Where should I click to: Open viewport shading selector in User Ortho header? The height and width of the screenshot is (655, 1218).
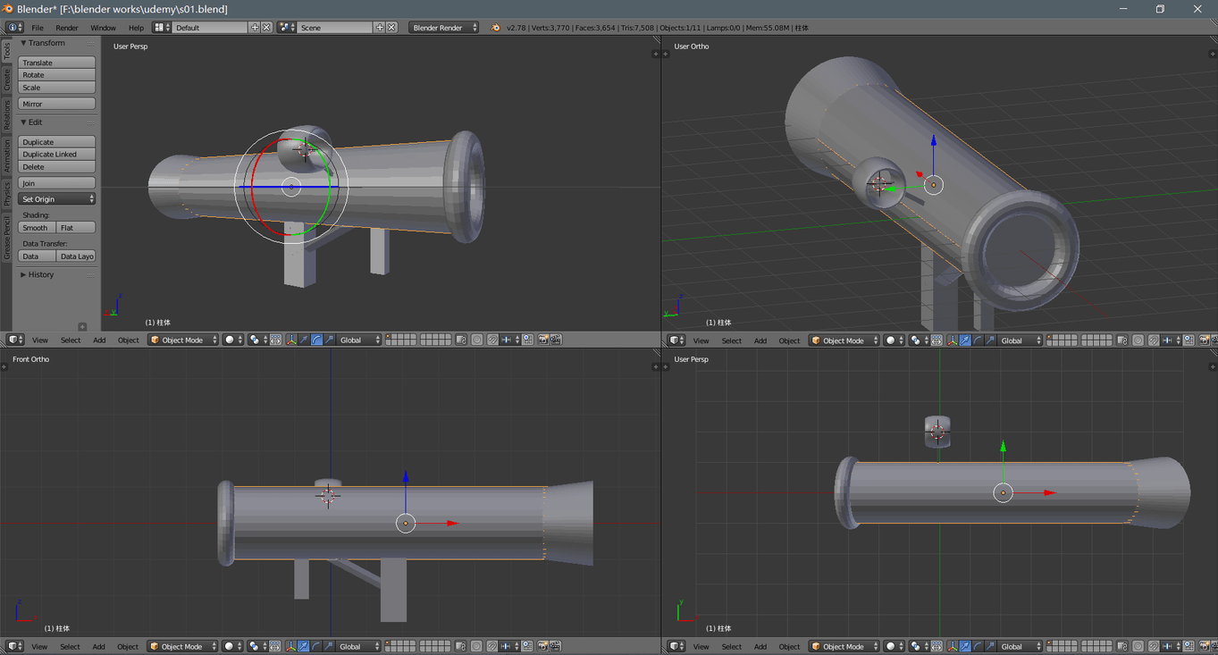pos(894,340)
